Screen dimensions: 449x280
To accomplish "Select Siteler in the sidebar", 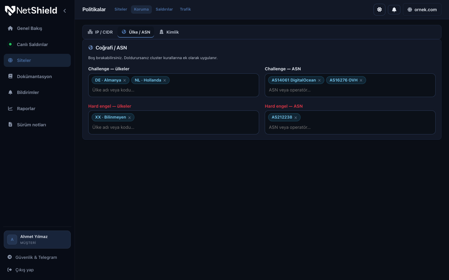I will coord(37,60).
